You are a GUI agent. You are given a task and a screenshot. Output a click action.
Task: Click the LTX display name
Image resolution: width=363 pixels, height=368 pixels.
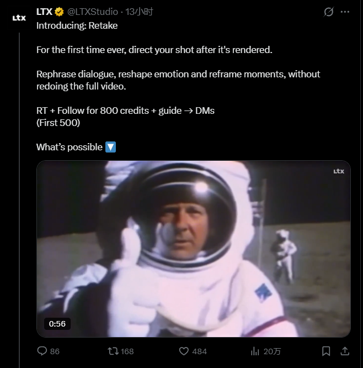click(44, 12)
